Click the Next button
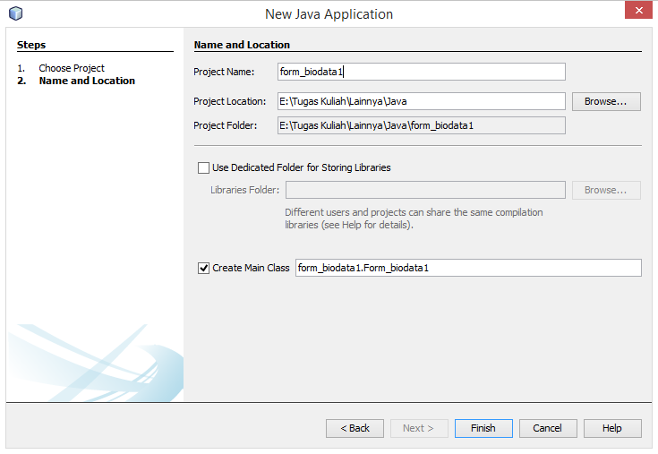The image size is (658, 454). point(419,428)
